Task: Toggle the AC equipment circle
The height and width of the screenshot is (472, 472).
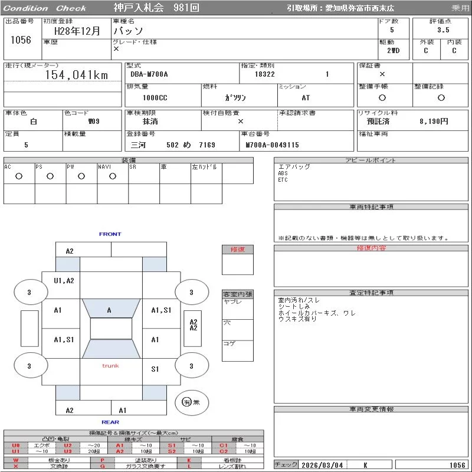Action: [x=19, y=176]
